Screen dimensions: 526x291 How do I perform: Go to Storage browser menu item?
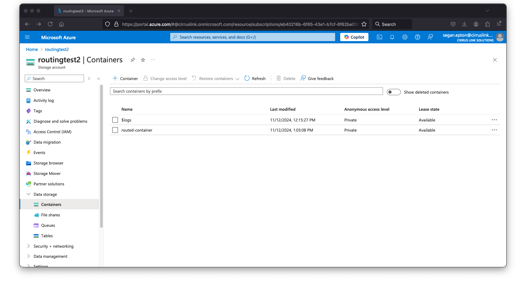pyautogui.click(x=48, y=163)
